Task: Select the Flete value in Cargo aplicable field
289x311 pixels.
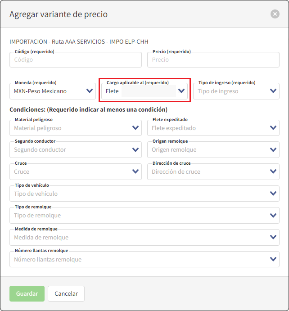Action: (x=113, y=91)
